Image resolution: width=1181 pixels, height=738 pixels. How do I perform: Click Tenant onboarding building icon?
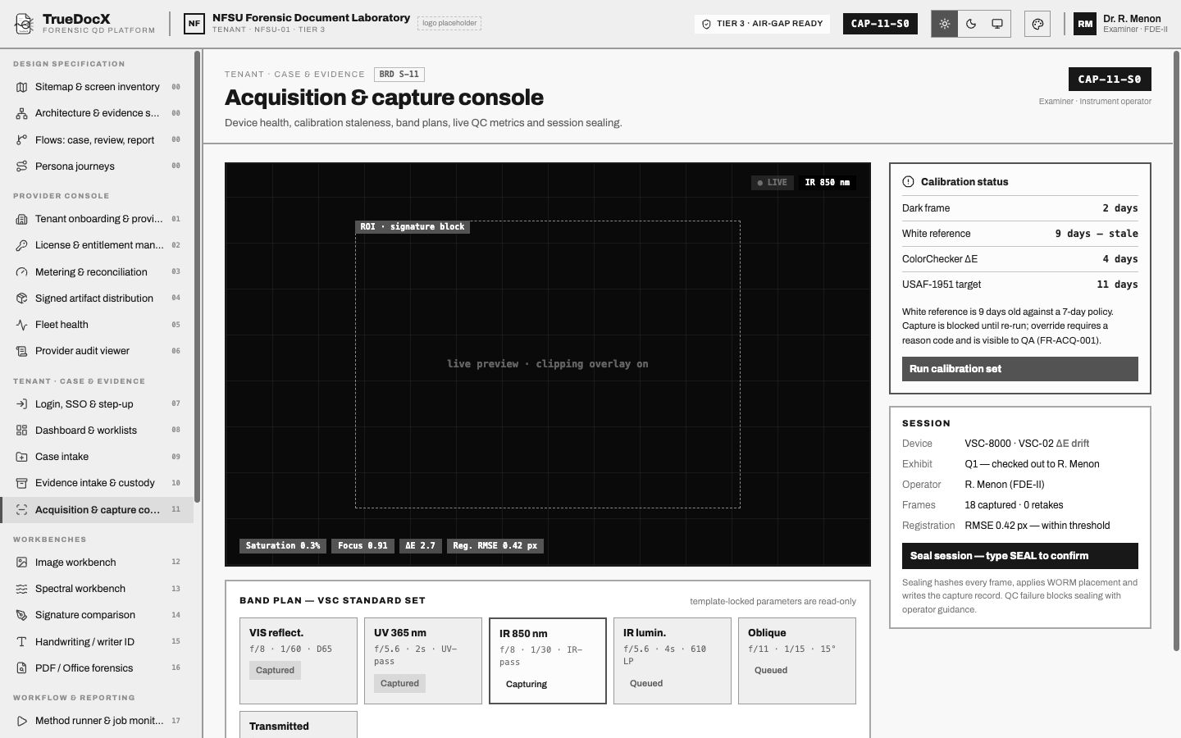[22, 219]
